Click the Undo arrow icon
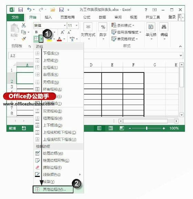Image resolution: width=193 pixels, height=199 pixels. [x=29, y=10]
